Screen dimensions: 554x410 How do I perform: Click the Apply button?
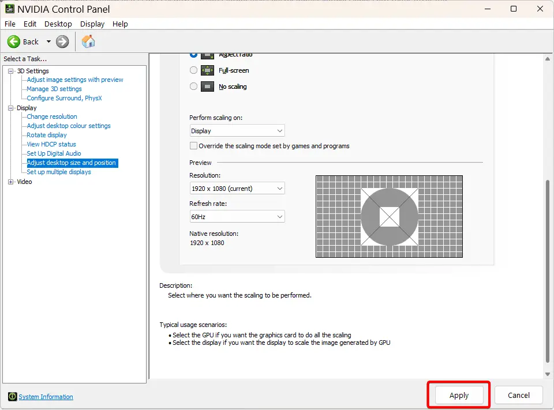(x=459, y=395)
